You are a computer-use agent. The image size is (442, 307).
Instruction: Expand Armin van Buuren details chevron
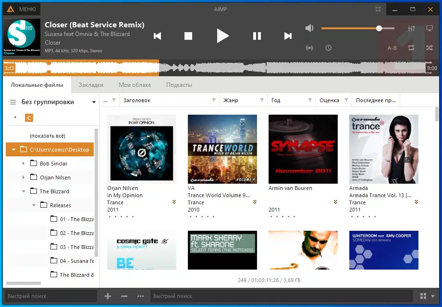[335, 202]
